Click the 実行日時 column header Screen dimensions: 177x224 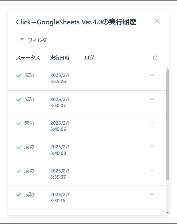(60, 58)
